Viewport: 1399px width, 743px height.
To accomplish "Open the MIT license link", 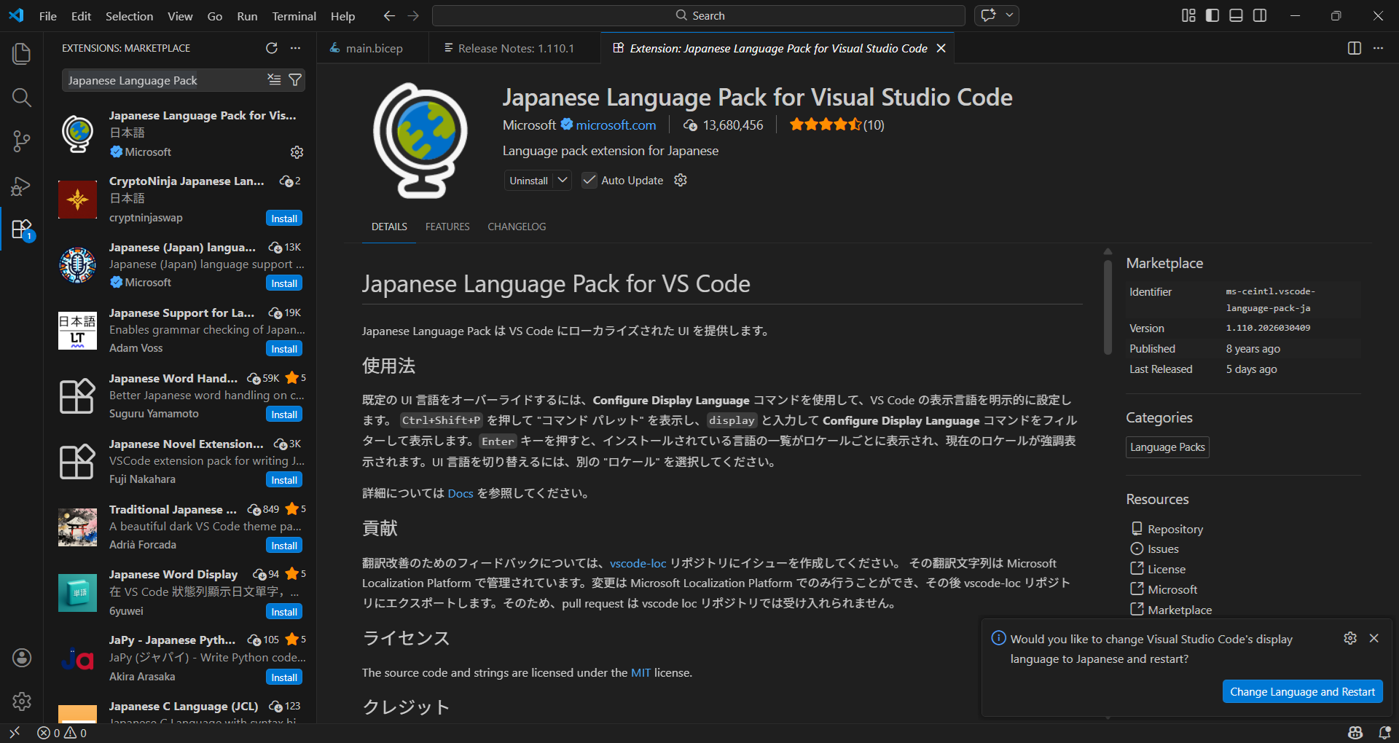I will [640, 672].
